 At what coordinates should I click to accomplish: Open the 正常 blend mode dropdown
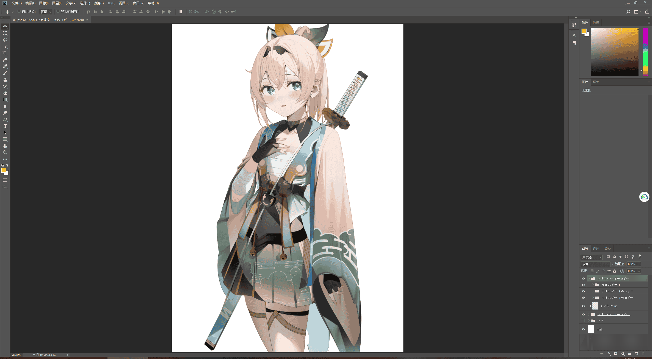[x=595, y=264]
